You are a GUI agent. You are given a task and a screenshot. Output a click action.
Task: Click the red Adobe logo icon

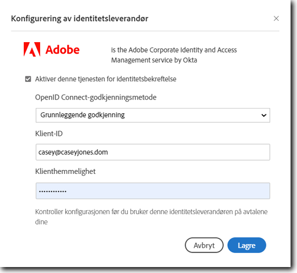coord(32,50)
